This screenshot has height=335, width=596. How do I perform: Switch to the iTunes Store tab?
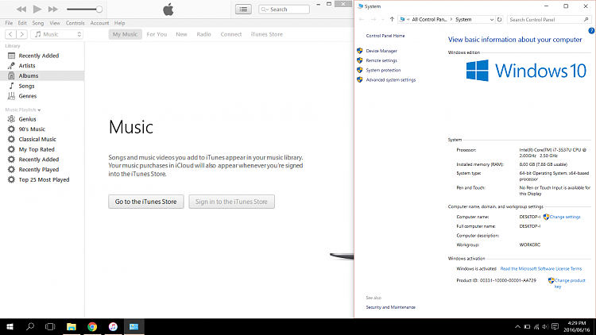(x=266, y=34)
